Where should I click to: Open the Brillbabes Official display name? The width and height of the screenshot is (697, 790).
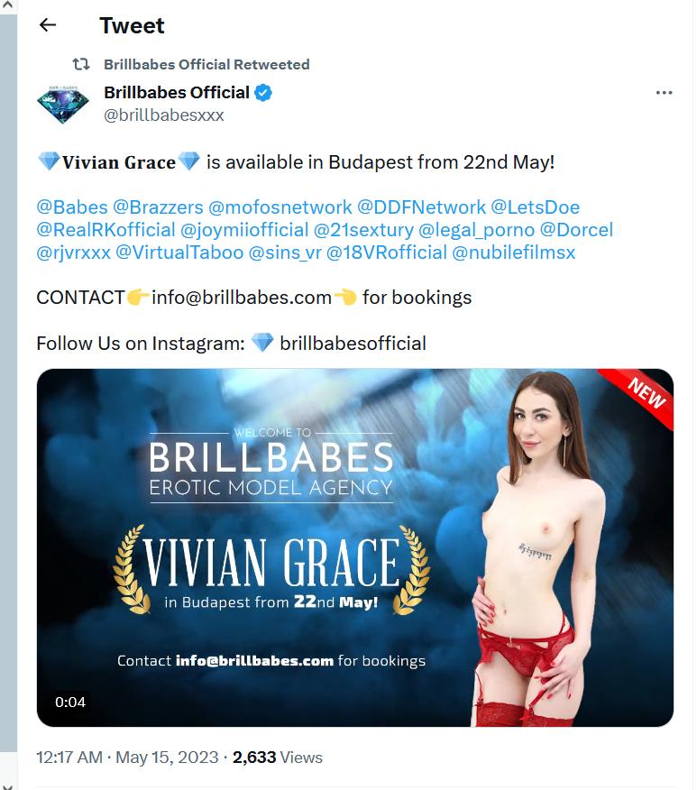176,93
